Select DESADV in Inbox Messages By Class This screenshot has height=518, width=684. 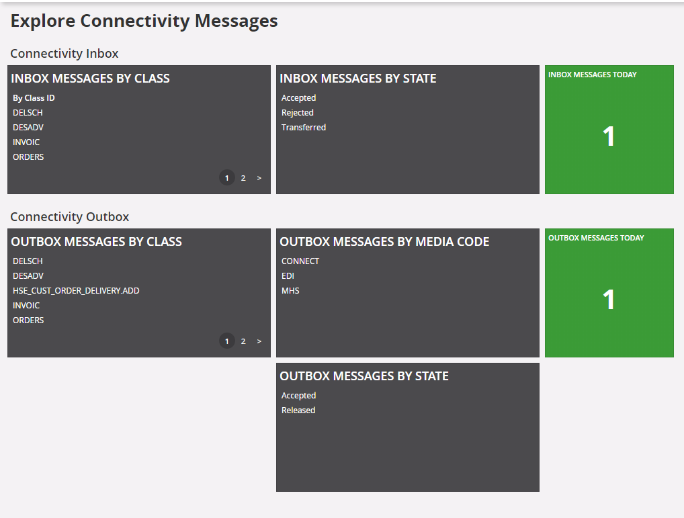[28, 128]
